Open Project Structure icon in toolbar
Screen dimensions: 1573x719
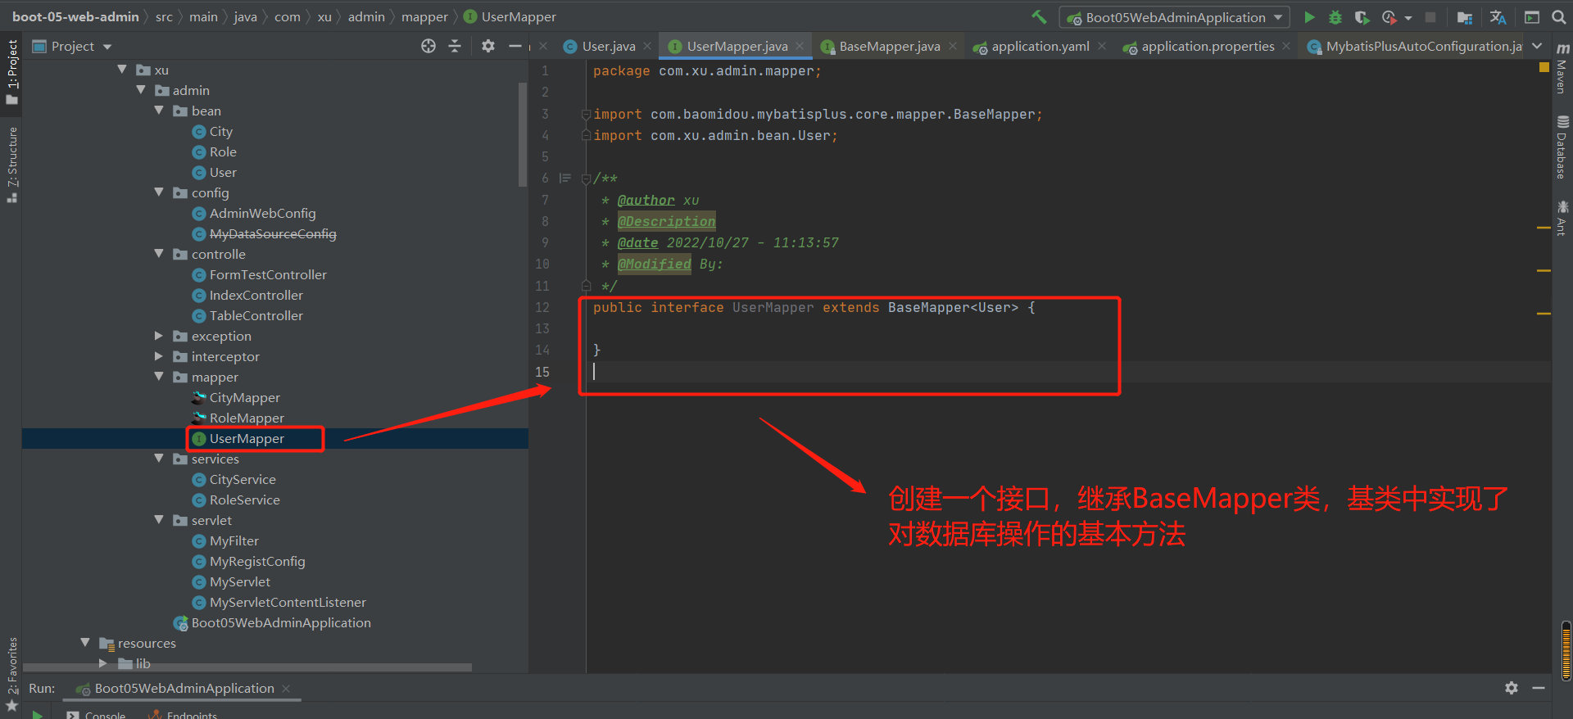1465,17
